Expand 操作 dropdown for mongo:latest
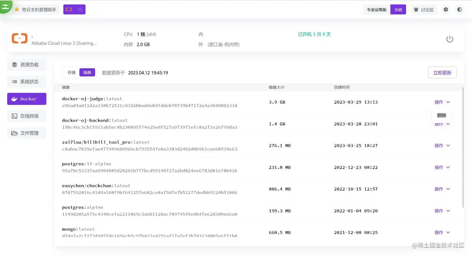The image size is (472, 256). [x=442, y=232]
